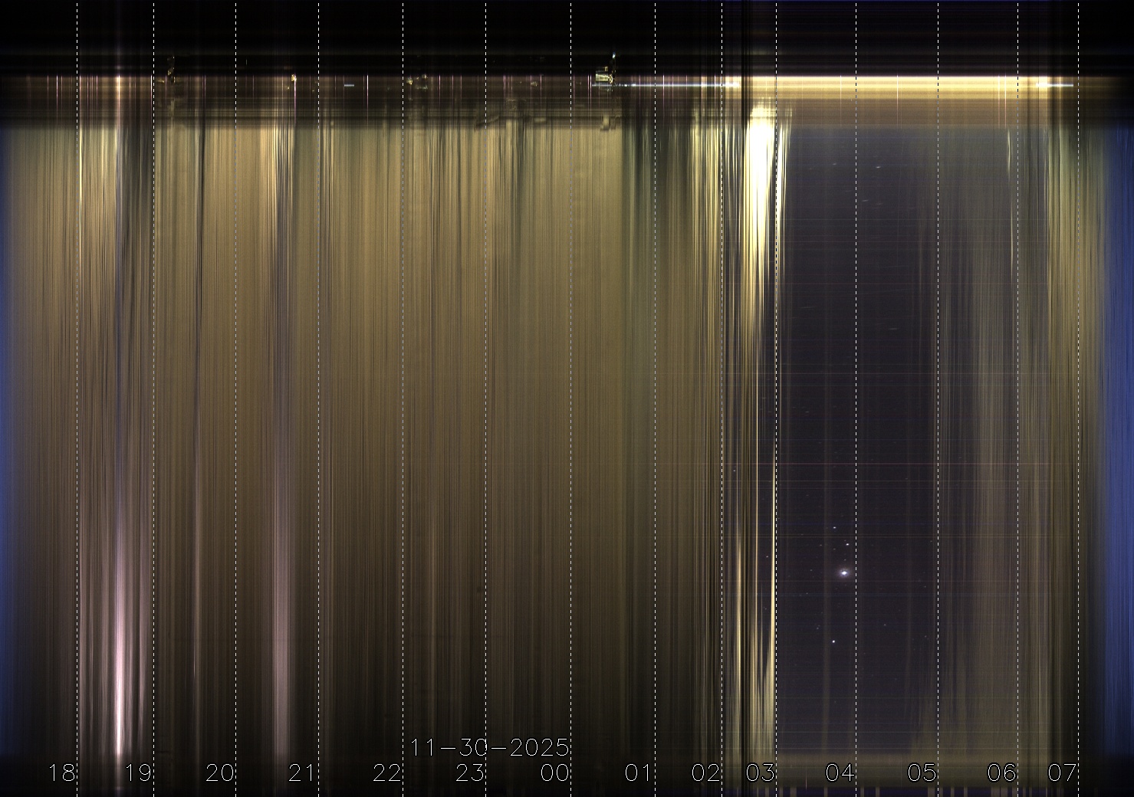Click the pink streak above the 19 label
Screen dimensions: 1134x797
pos(120,651)
